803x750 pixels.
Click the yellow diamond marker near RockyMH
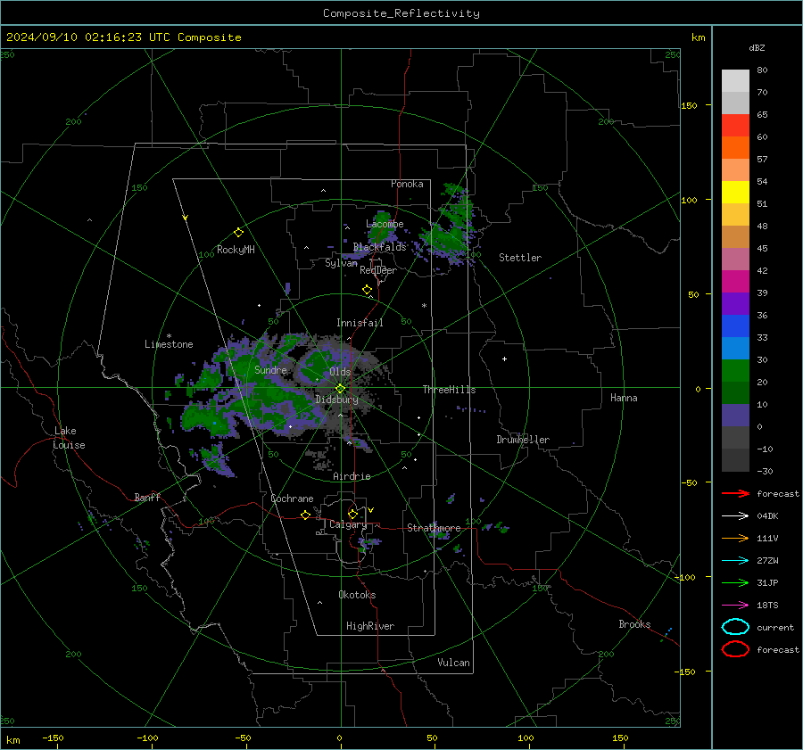coord(238,233)
